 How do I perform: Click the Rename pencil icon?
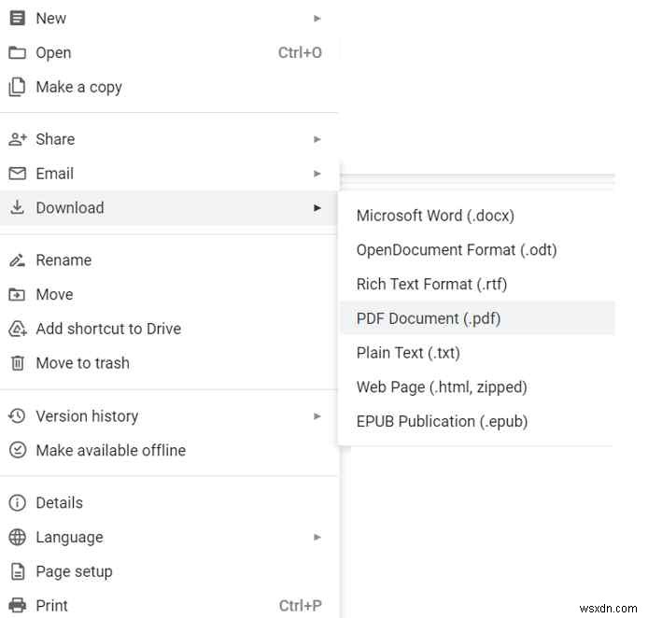click(18, 260)
